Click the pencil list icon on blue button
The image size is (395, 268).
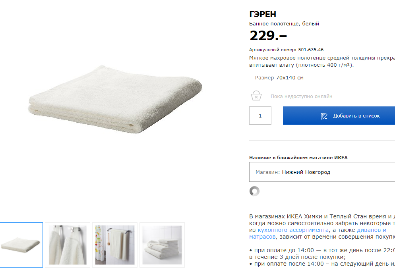click(324, 116)
